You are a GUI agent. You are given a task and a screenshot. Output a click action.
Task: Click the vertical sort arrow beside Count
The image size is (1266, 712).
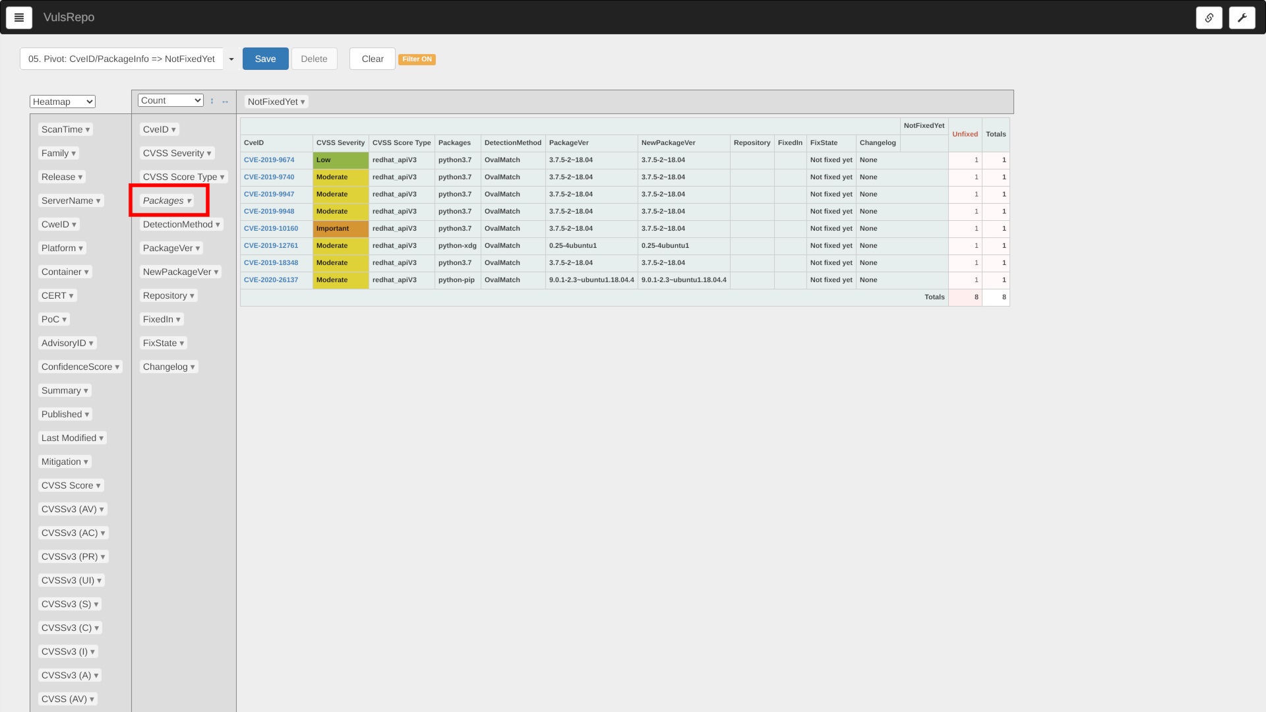[x=212, y=101]
